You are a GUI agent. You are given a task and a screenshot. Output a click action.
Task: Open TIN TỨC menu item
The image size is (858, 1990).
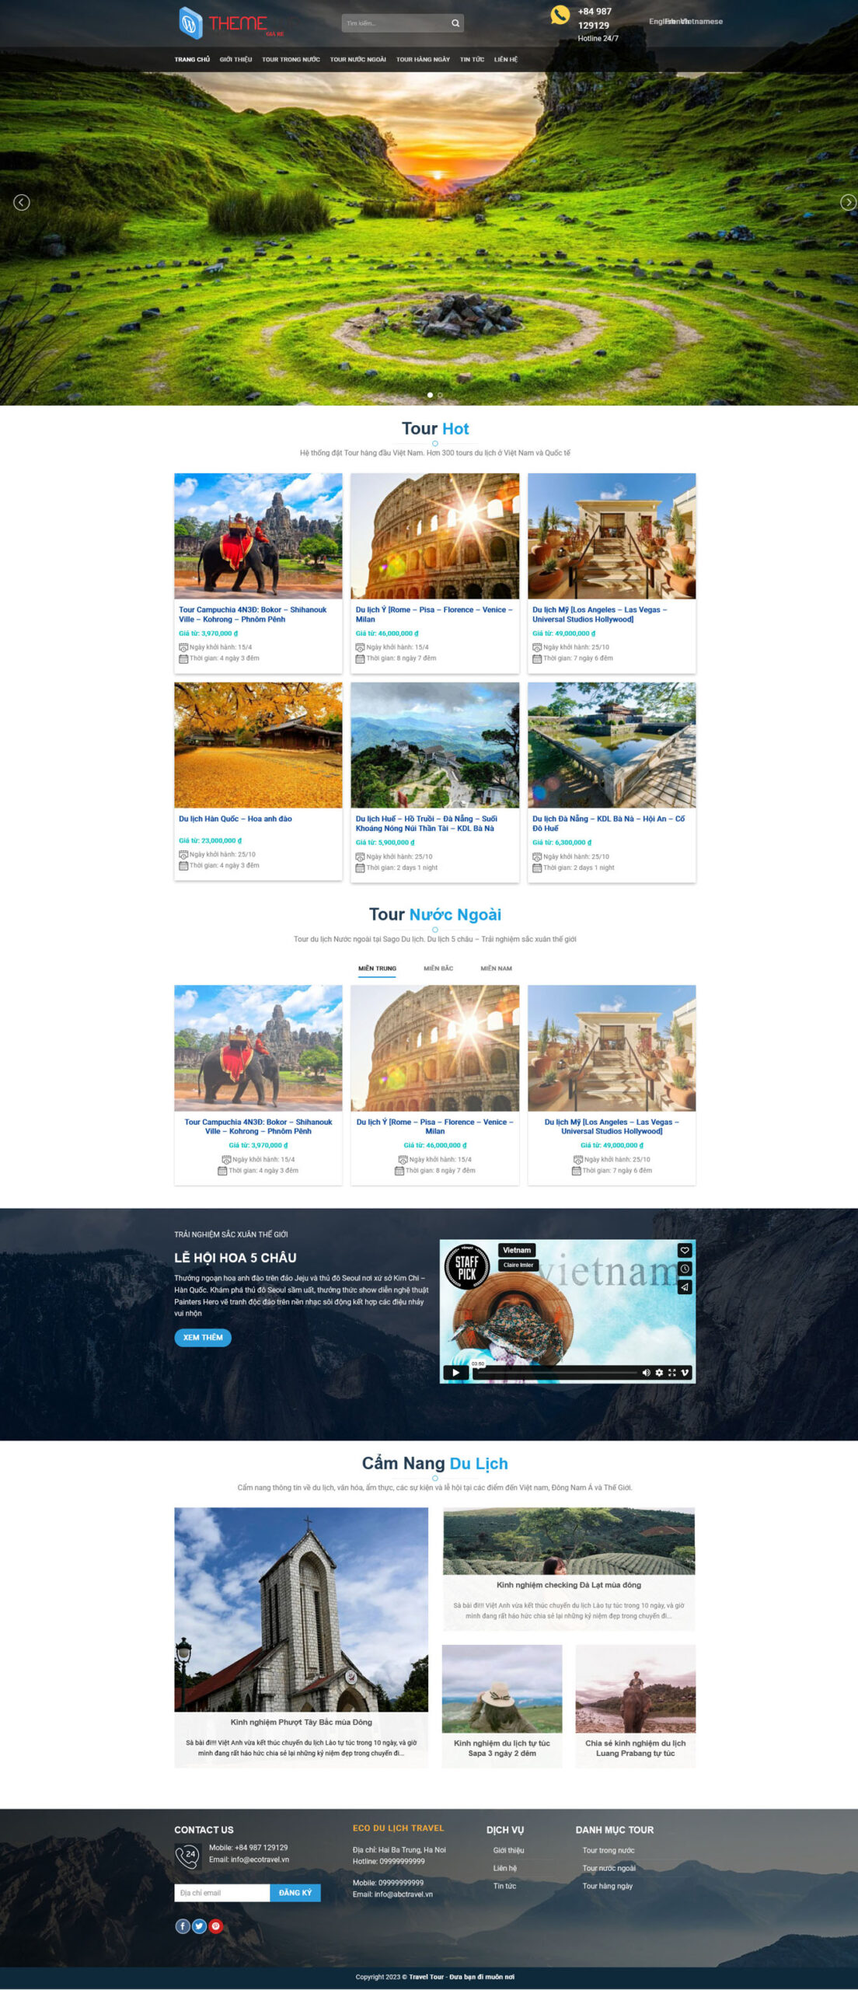click(x=472, y=59)
